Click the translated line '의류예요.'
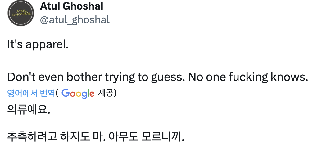 (x=29, y=110)
